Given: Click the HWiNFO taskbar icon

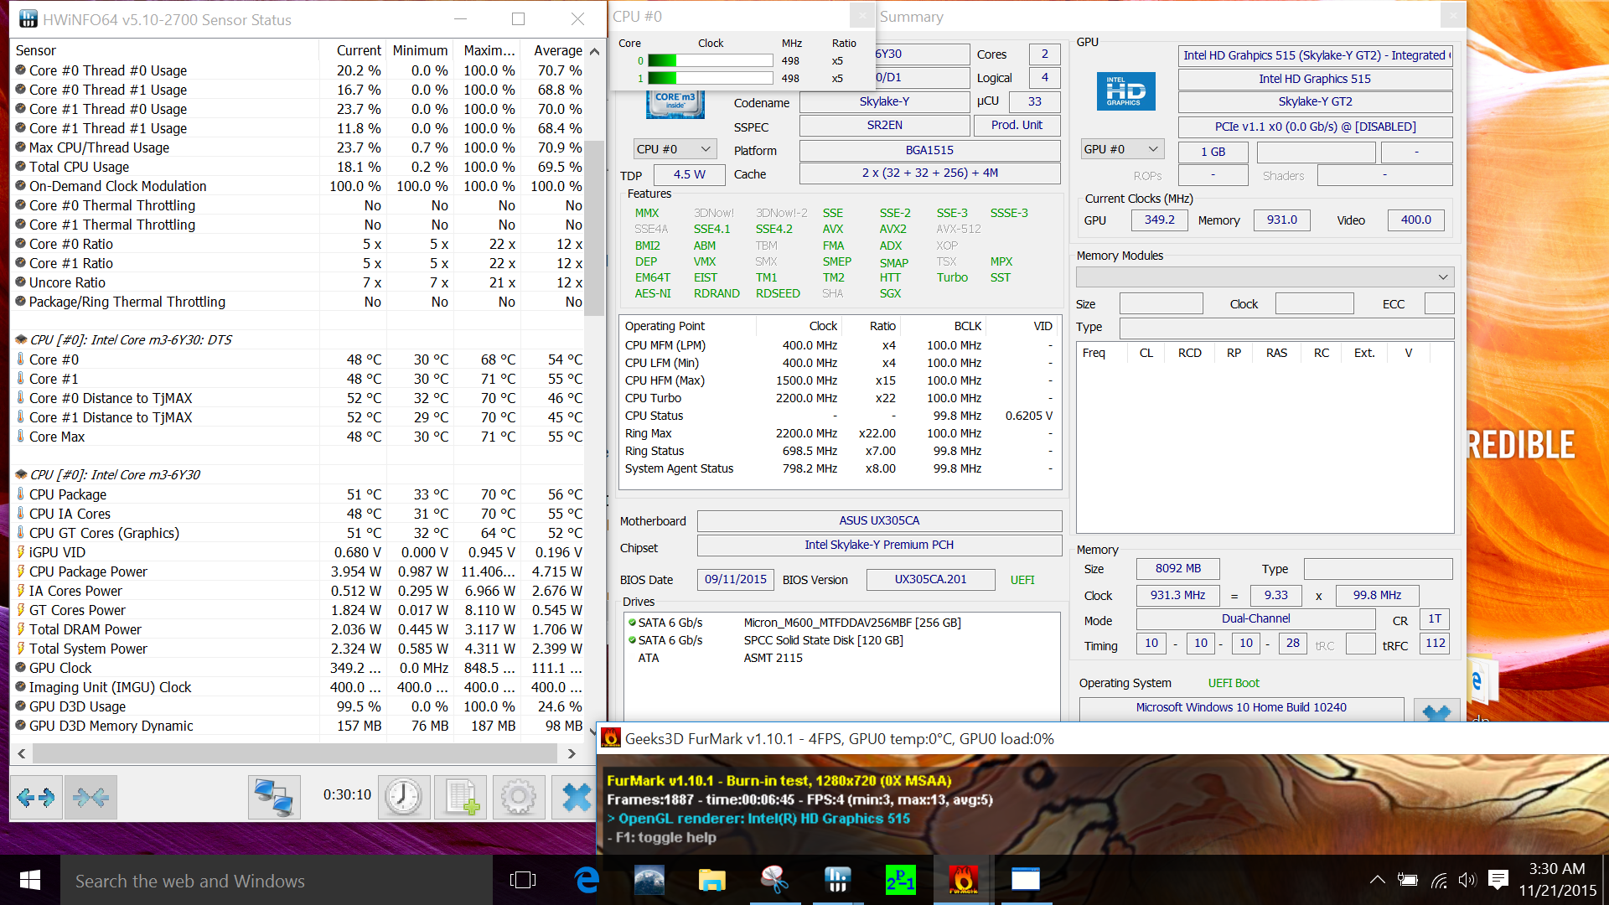Looking at the screenshot, I should [836, 880].
